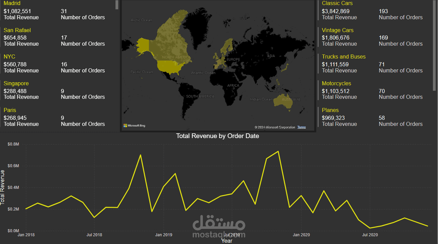Click the Indian Ocean map label

[261, 99]
